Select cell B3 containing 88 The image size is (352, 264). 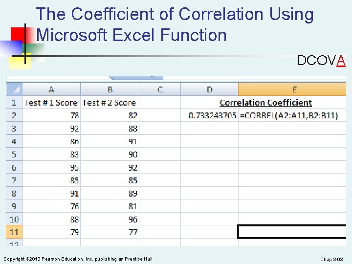click(110, 129)
